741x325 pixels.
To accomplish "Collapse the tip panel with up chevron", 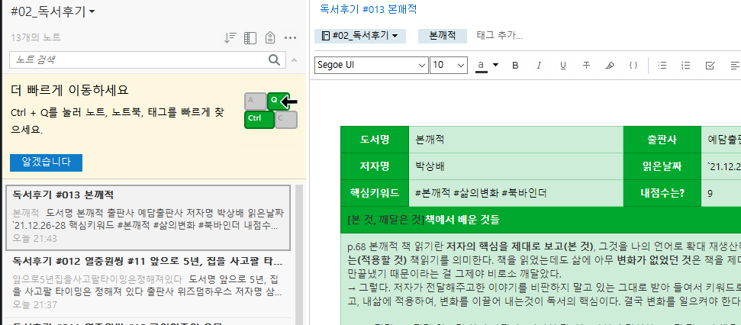I will [294, 60].
